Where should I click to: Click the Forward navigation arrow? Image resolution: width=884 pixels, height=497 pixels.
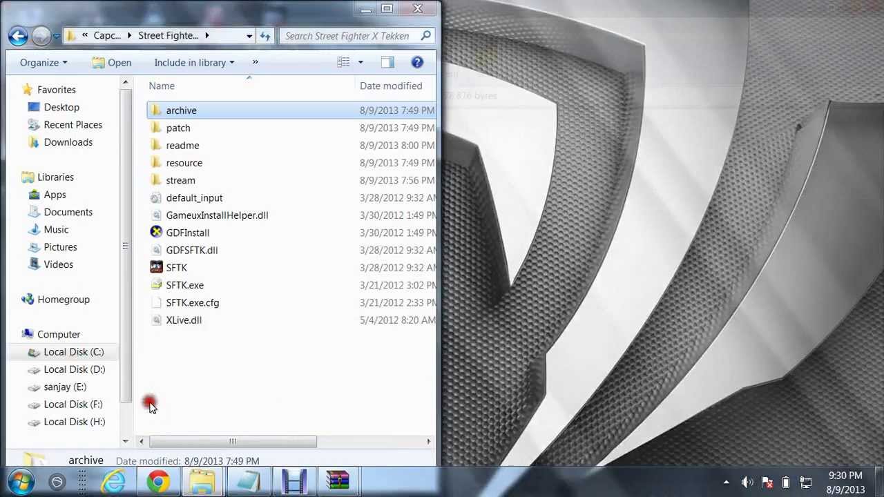click(41, 36)
